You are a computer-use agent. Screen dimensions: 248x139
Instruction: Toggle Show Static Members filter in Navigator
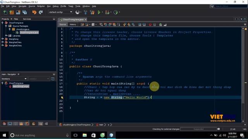tap(15, 124)
